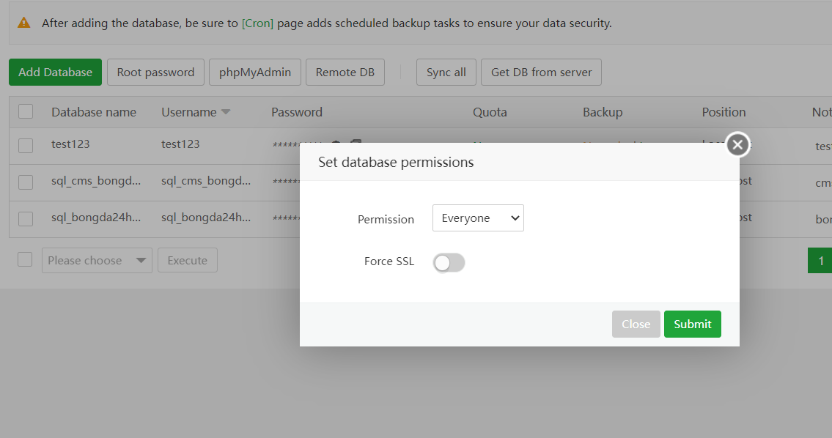Open the Permission dropdown showing Everyone

tap(478, 218)
